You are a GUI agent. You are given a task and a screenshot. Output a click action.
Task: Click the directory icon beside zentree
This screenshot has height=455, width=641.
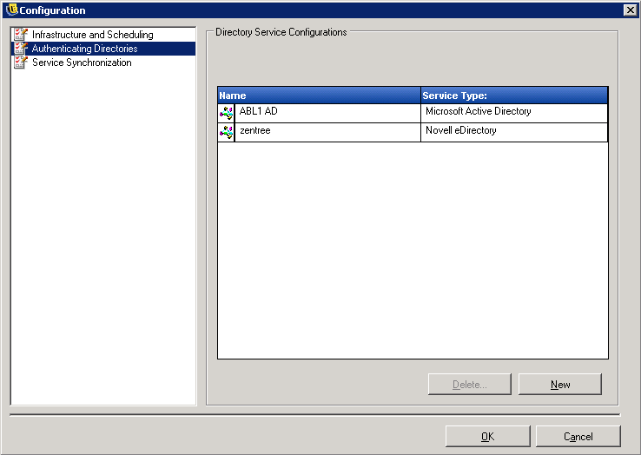(226, 133)
